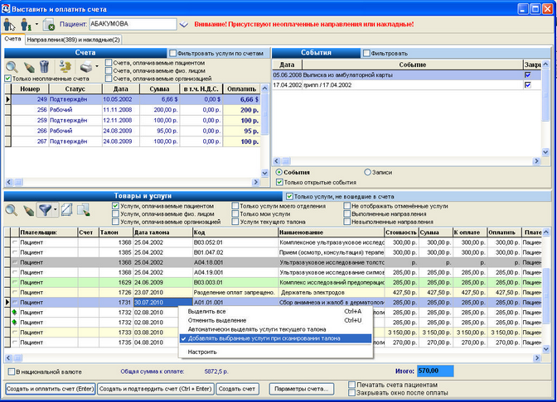
Task: Click row indicator arrow of invoice 249
Action: click(x=7, y=99)
